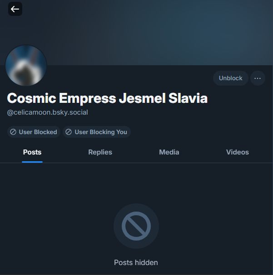Viewport: 273px width, 275px height.
Task: Switch to the Posts tab
Action: tap(32, 152)
